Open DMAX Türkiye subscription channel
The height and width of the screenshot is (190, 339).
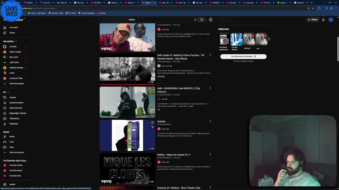[15, 52]
